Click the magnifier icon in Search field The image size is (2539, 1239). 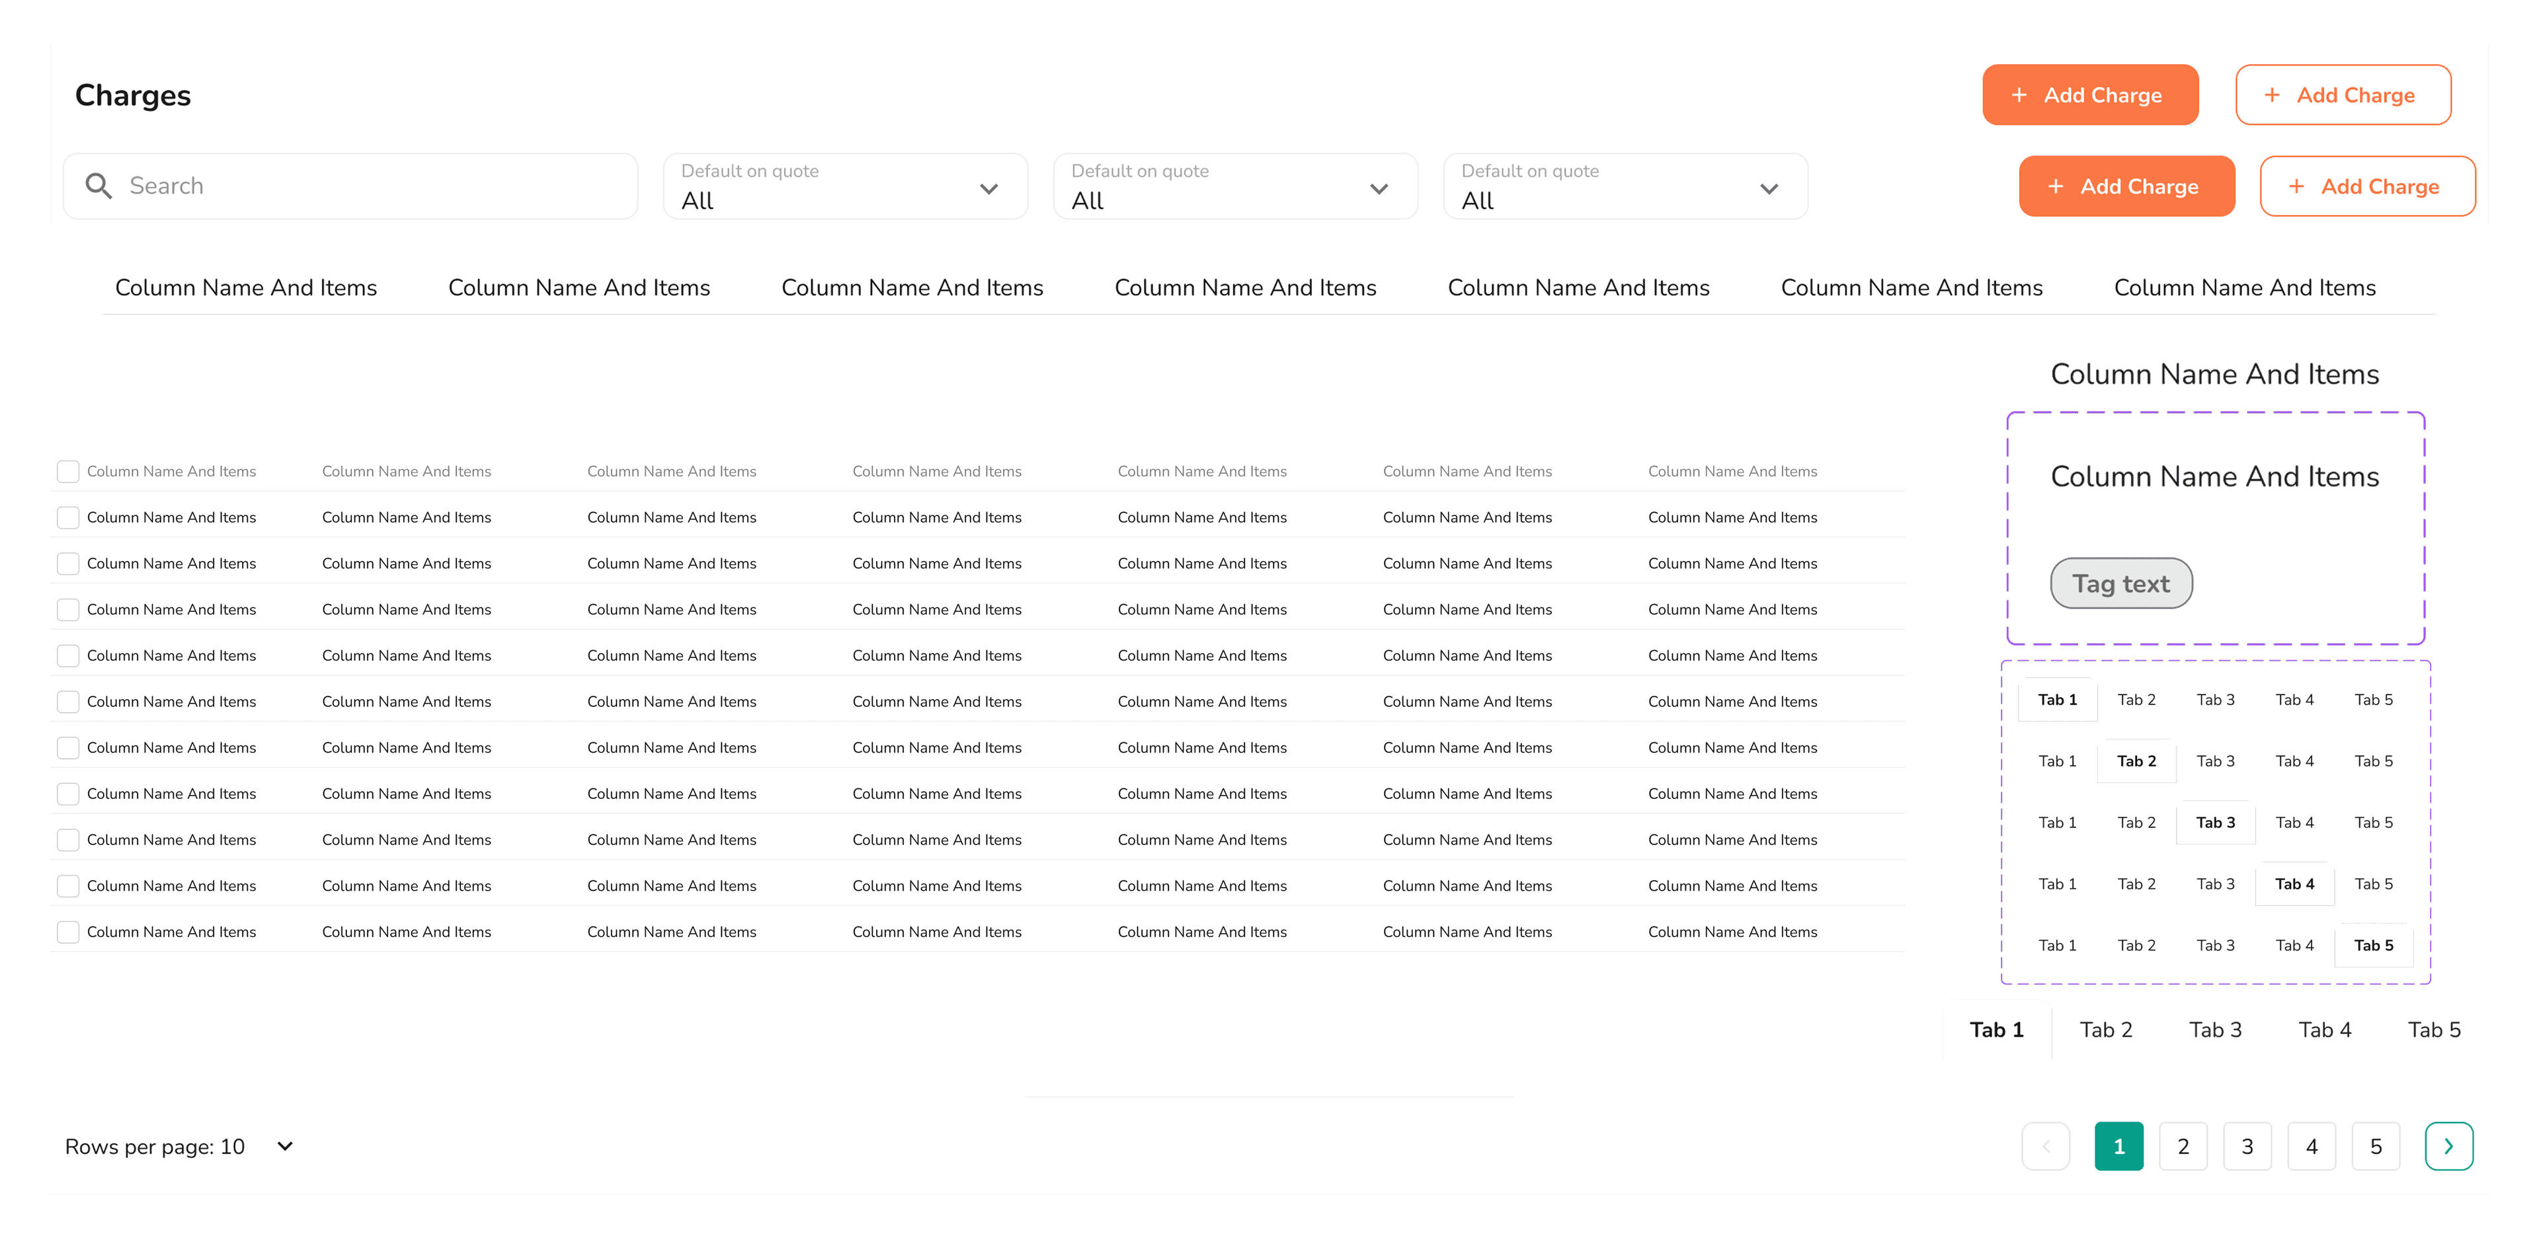click(x=98, y=186)
